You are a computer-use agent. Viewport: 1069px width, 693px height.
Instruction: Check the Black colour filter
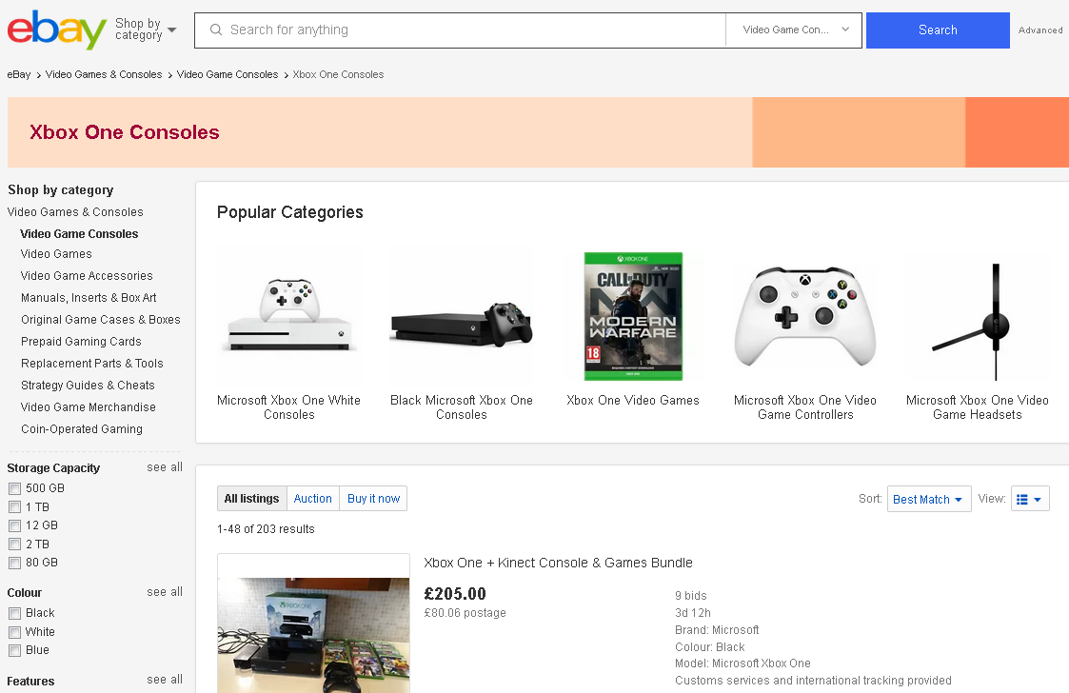click(14, 613)
